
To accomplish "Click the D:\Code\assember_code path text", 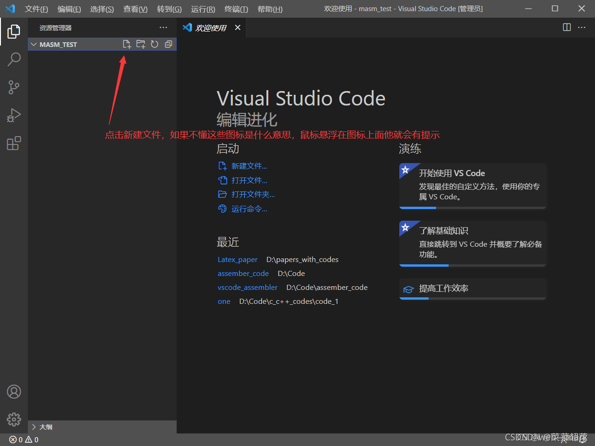I will click(x=327, y=288).
